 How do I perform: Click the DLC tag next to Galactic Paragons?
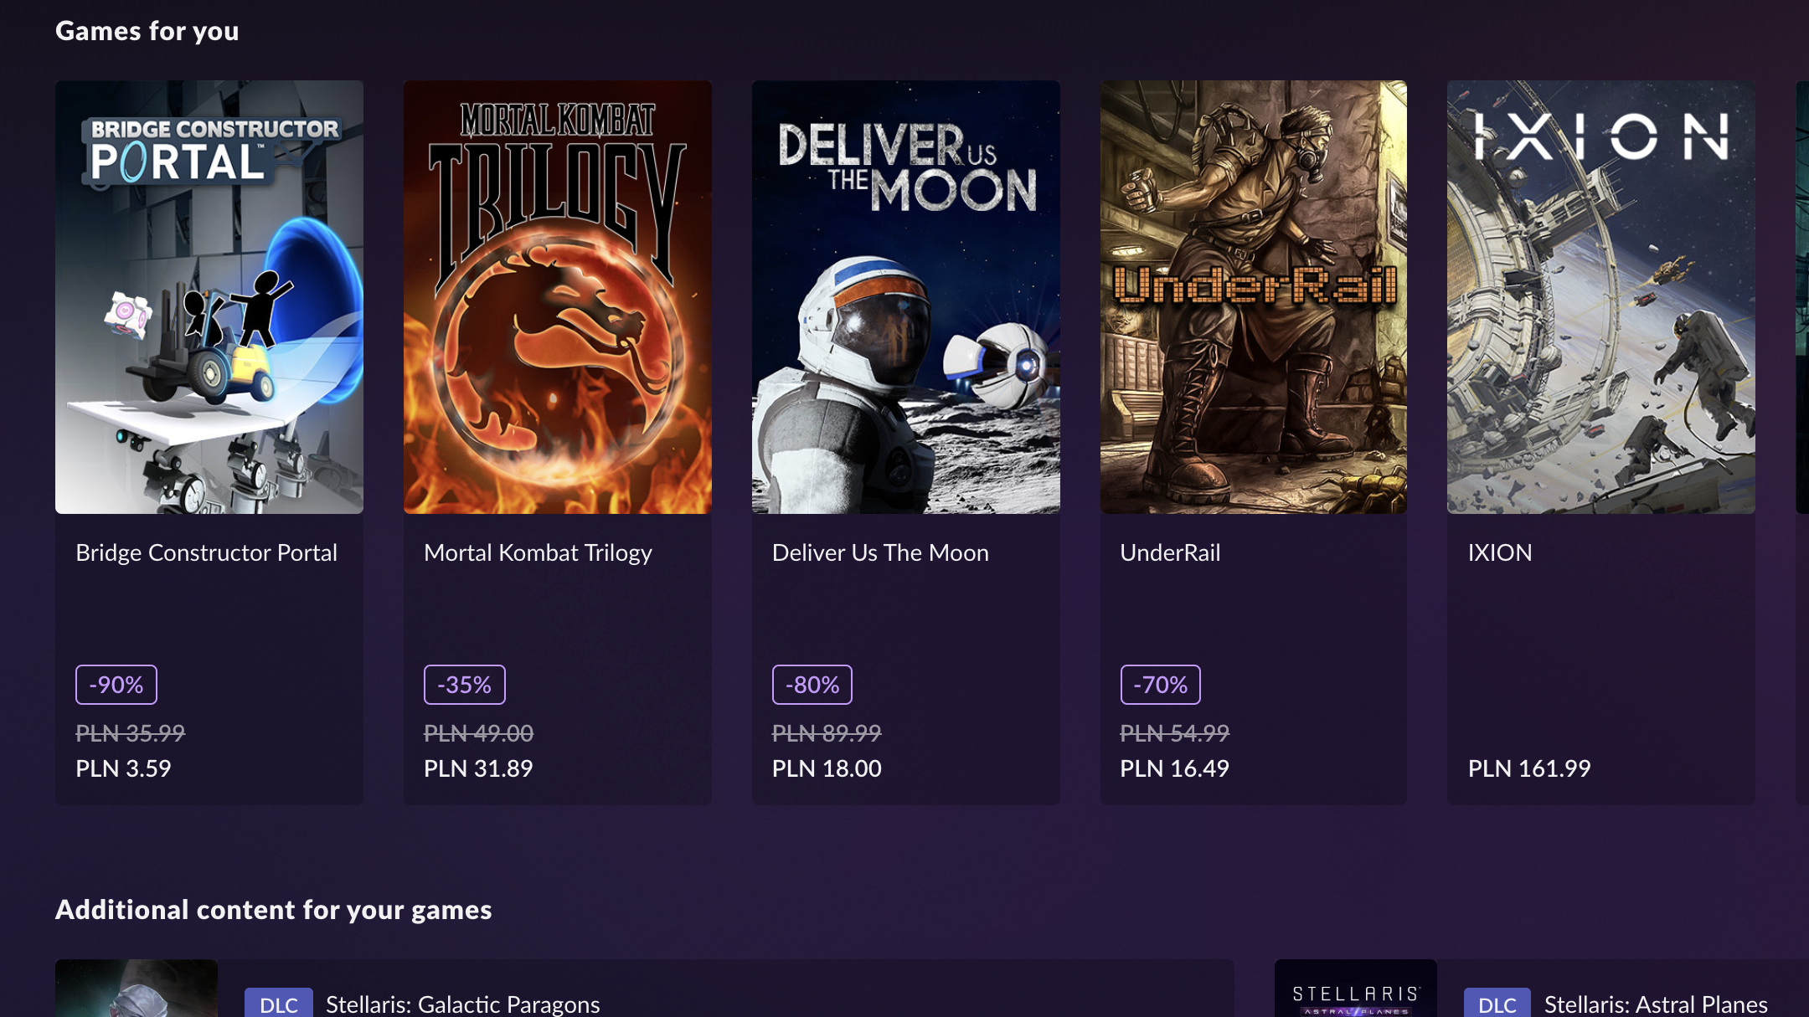tap(278, 1004)
